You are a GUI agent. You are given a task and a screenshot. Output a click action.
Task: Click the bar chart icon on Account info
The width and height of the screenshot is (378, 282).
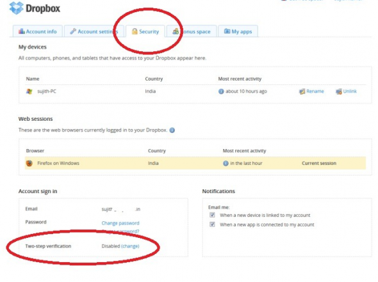pos(22,31)
